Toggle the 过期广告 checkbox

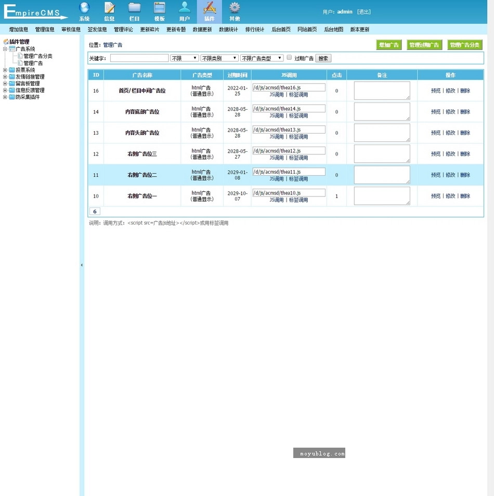click(290, 58)
